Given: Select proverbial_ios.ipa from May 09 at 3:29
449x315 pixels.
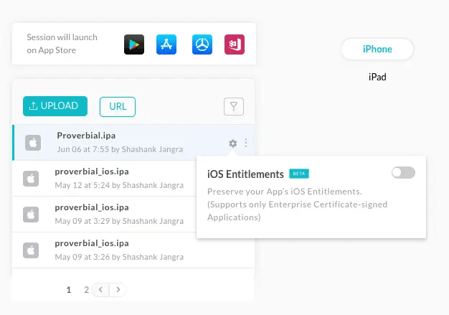Looking at the screenshot, I should pyautogui.click(x=92, y=207).
